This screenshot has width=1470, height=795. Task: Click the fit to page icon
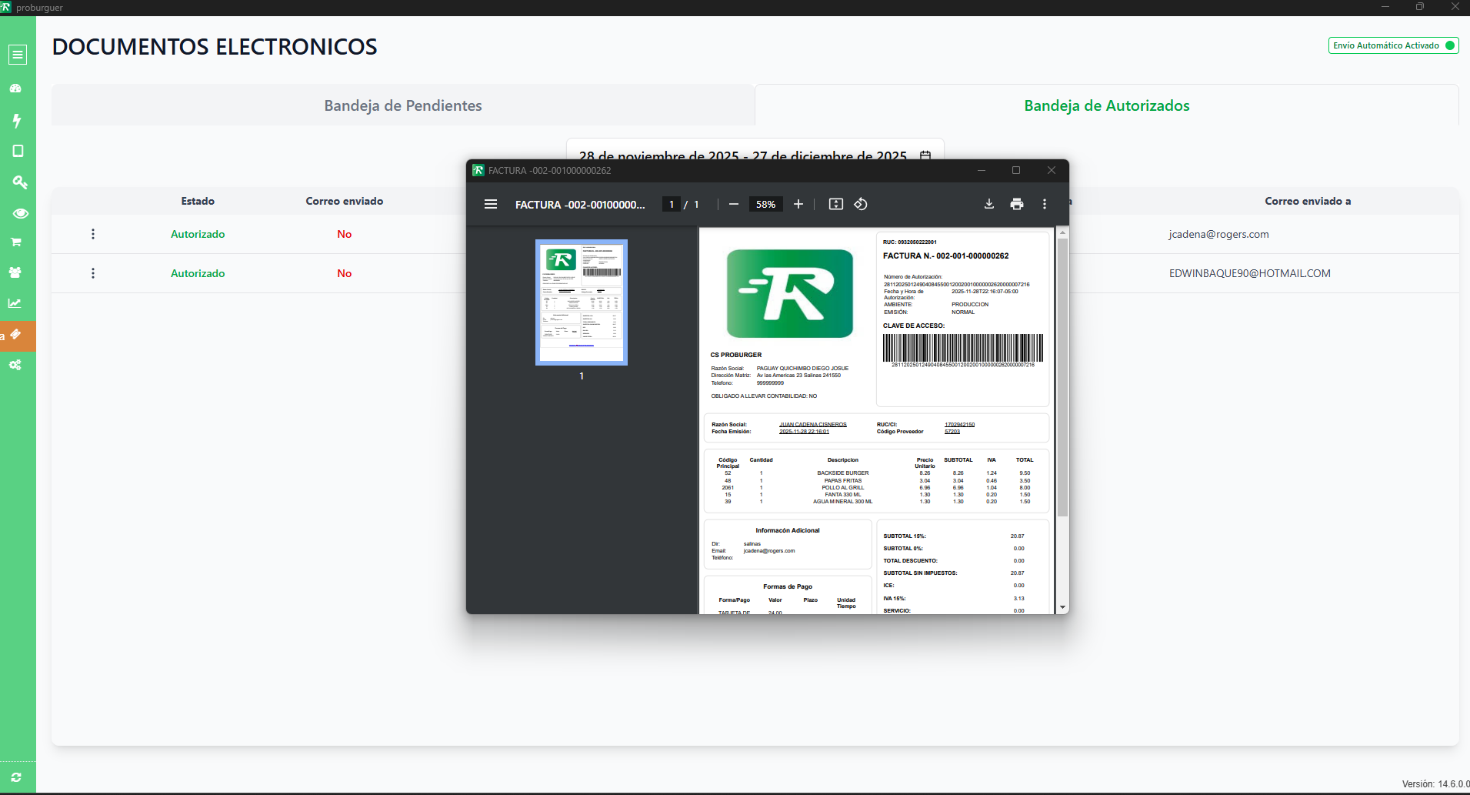tap(836, 204)
